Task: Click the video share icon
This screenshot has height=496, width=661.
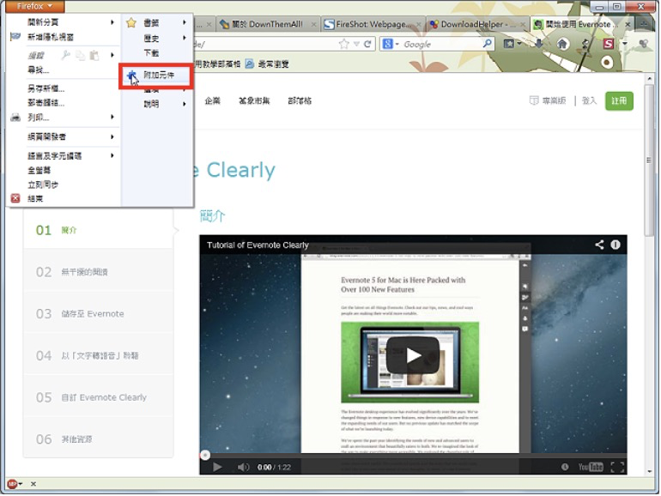Action: click(599, 245)
